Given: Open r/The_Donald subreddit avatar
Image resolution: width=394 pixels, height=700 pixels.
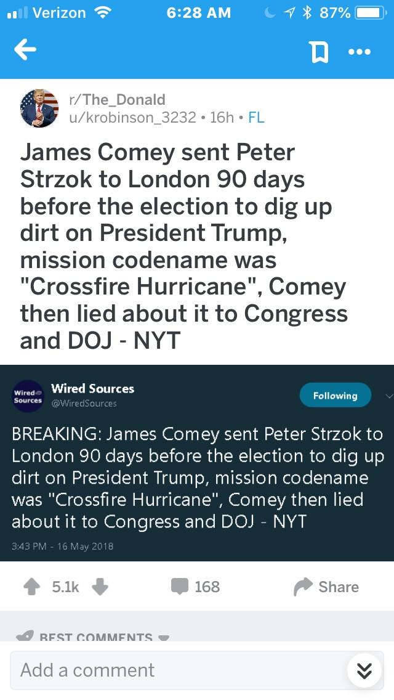Looking at the screenshot, I should pos(39,108).
